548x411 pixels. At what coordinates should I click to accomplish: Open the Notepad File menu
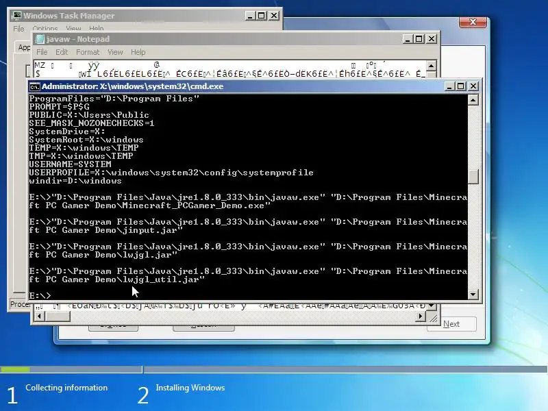click(x=42, y=52)
